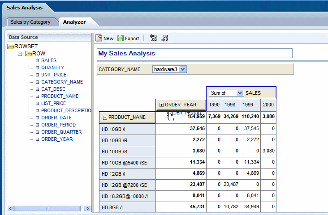Expand the PRODUCT_NAME plus icon

105,118
